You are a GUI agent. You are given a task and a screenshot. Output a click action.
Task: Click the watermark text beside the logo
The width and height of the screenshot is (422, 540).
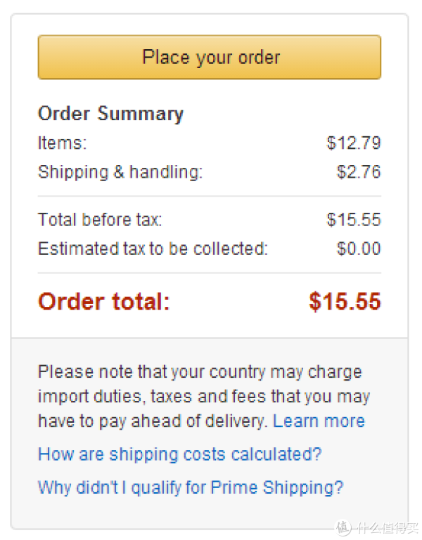[x=387, y=527]
